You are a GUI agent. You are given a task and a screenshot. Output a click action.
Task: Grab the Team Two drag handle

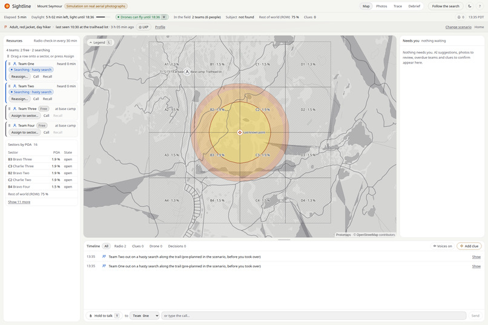click(9, 86)
